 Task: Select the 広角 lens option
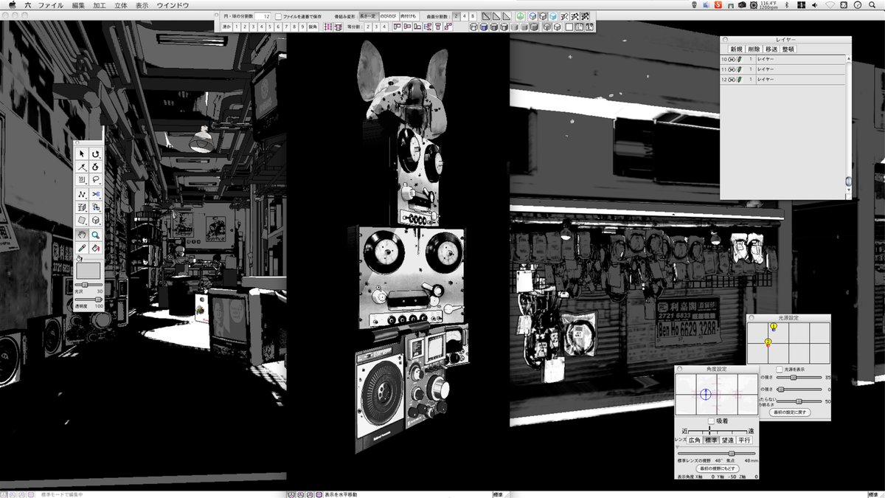click(694, 440)
